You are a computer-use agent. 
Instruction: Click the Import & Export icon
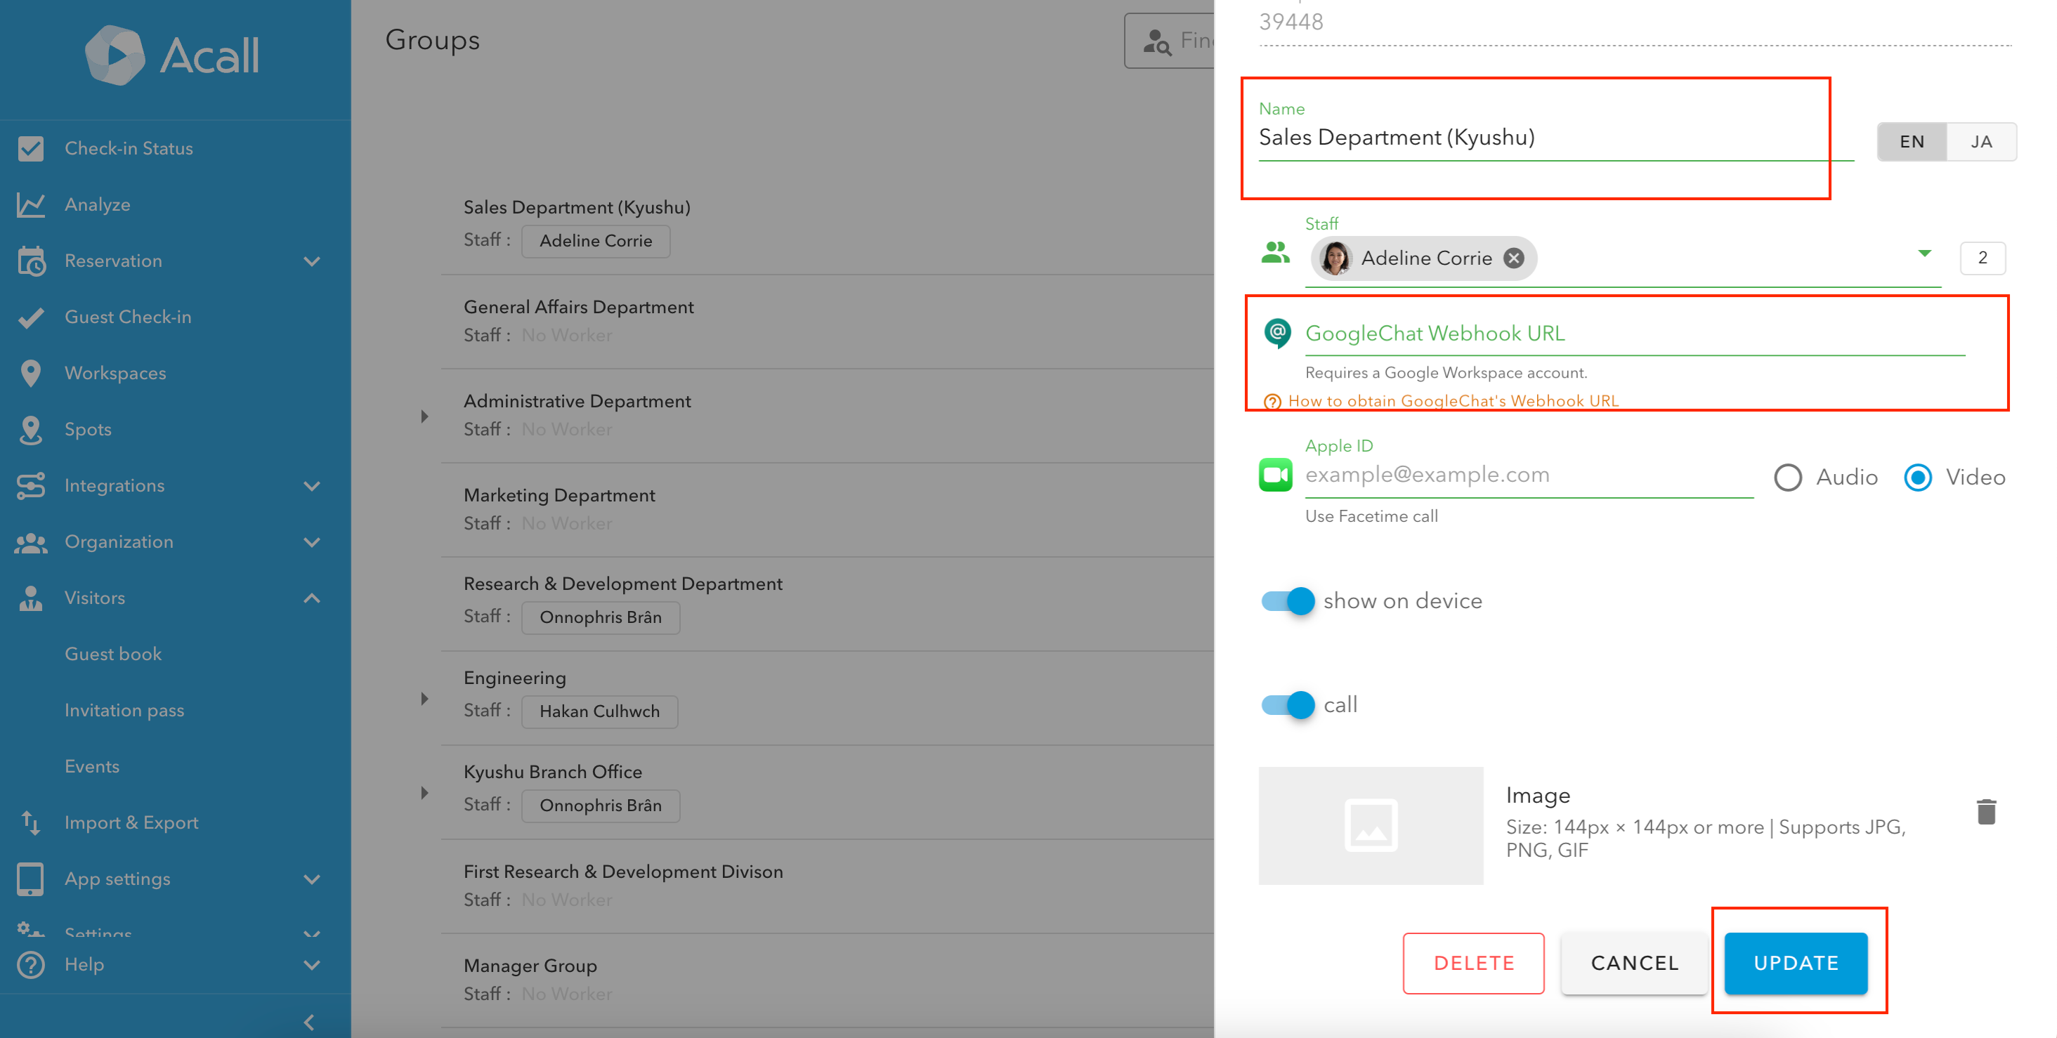30,822
